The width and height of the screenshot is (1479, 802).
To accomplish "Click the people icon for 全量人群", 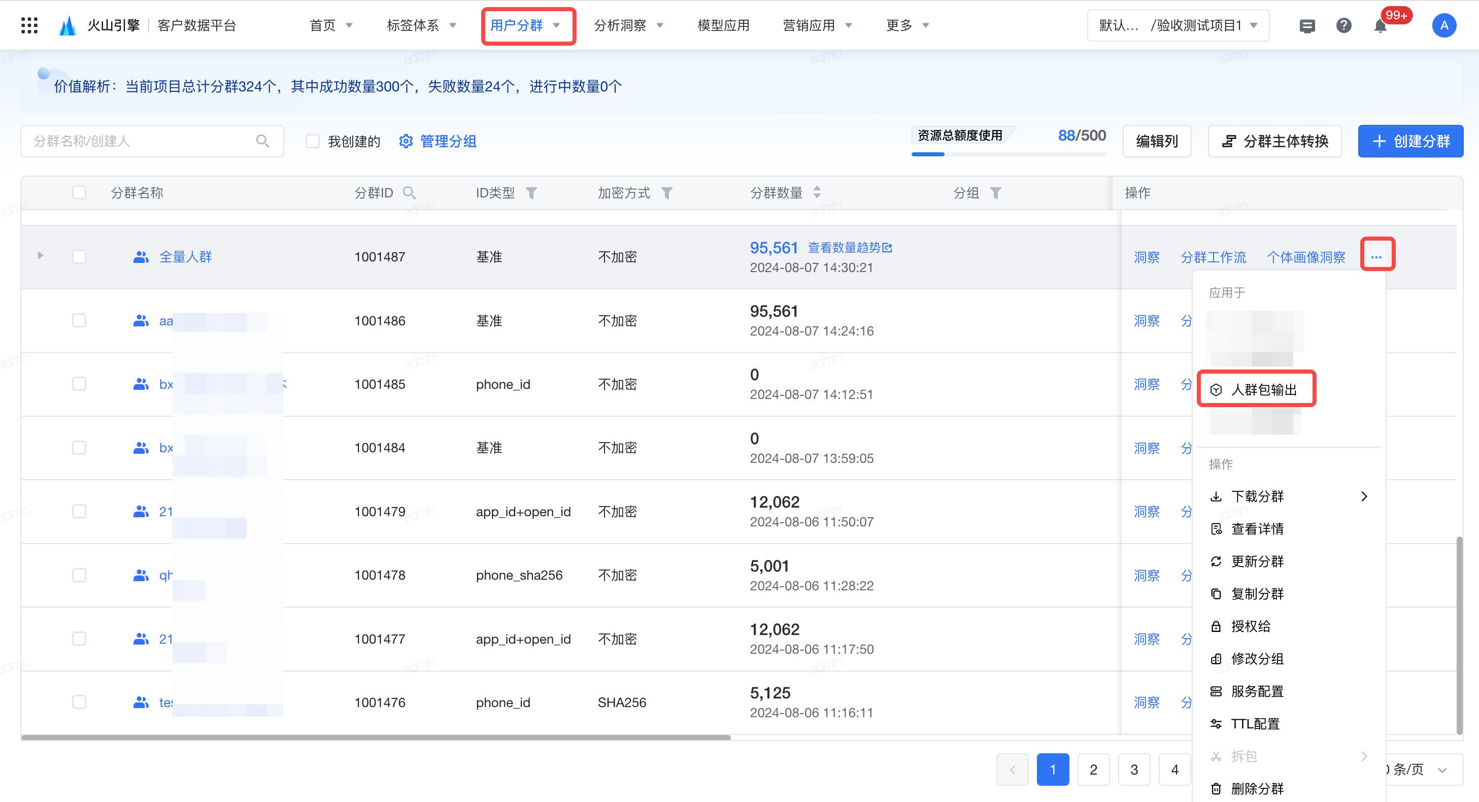I will [x=141, y=257].
